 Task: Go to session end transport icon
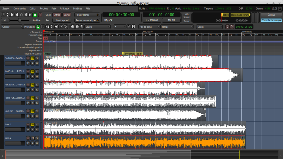17,15
